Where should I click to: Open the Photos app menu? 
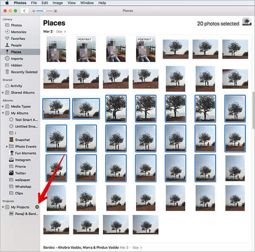(x=20, y=3)
